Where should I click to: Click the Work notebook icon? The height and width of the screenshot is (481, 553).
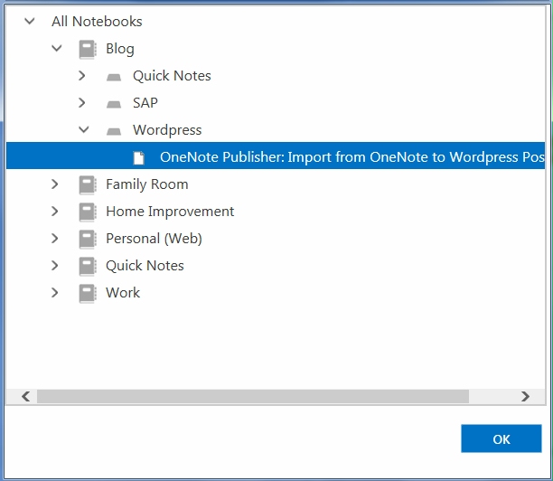87,293
